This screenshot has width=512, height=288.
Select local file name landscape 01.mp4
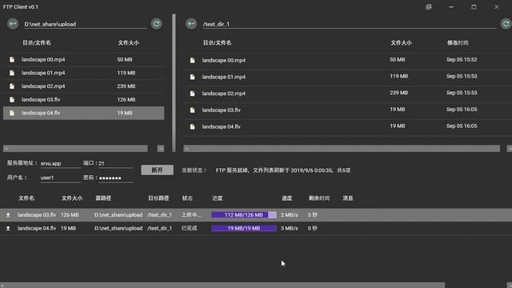point(43,73)
